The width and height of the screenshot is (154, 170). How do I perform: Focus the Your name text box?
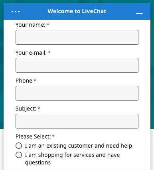pyautogui.click(x=77, y=37)
